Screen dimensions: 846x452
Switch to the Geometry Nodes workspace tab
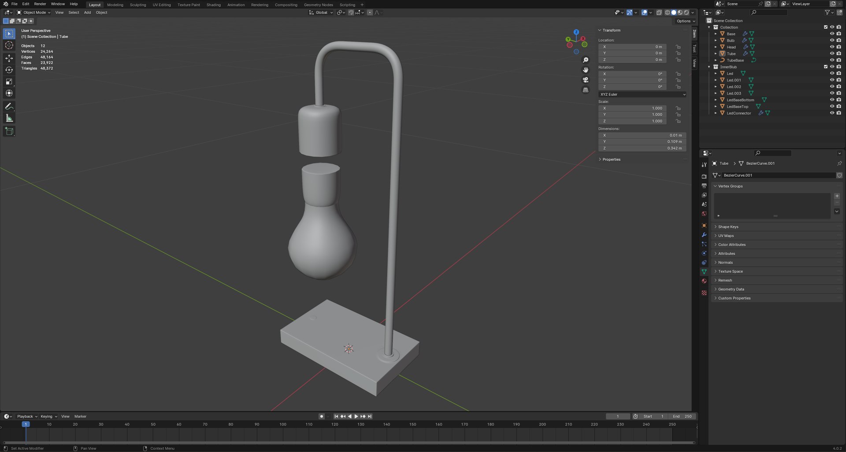(318, 5)
